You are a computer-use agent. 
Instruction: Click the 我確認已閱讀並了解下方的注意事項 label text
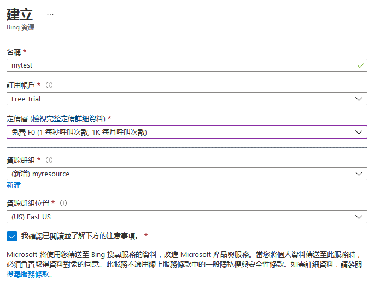[x=80, y=236]
